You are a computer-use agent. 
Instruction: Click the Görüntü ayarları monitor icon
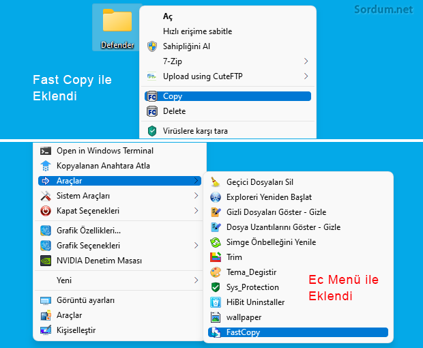click(46, 300)
